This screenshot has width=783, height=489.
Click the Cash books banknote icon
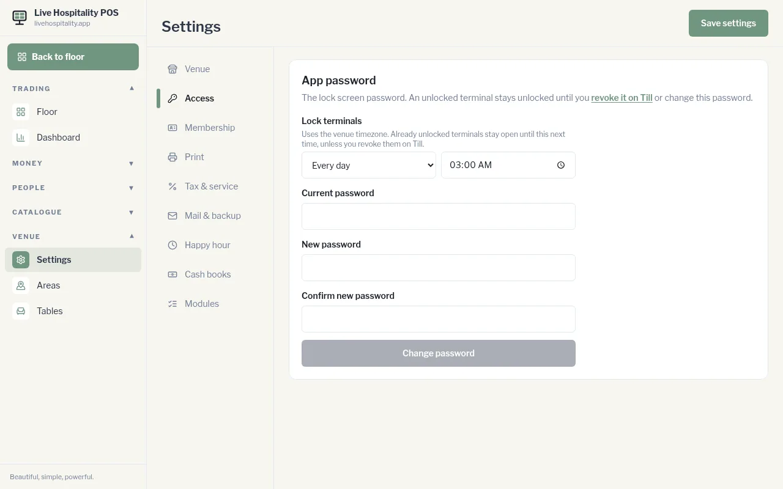(x=173, y=274)
